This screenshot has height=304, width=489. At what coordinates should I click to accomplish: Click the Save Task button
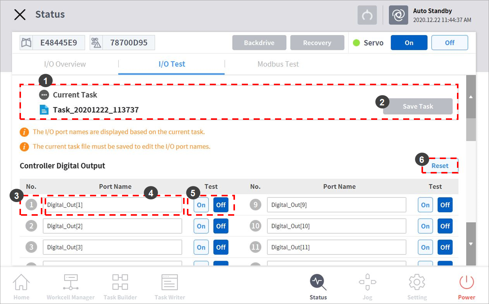click(x=418, y=107)
